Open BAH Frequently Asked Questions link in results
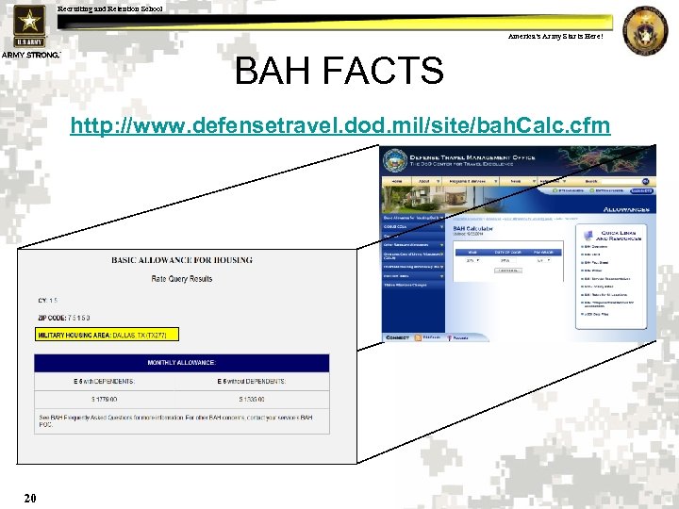Viewport: 679px width, 509px height. click(91, 418)
